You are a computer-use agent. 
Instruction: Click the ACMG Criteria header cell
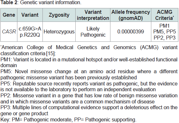coord(165,15)
